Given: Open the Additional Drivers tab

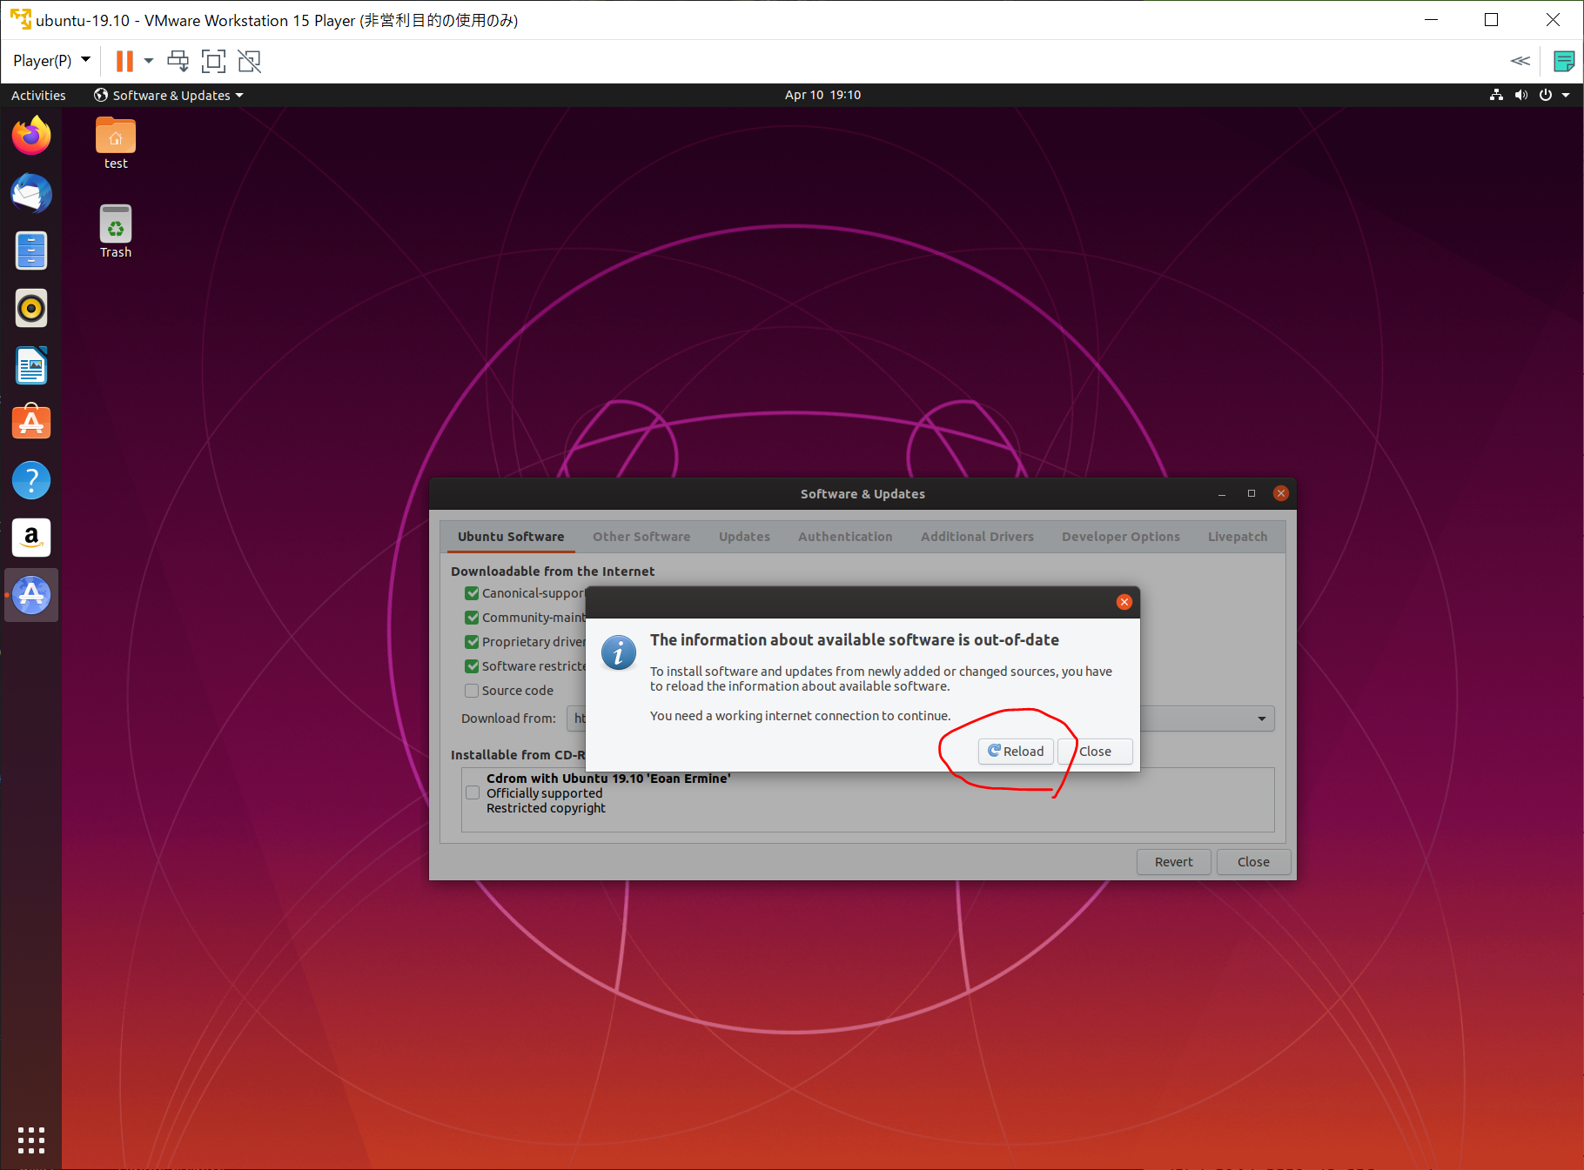Looking at the screenshot, I should point(977,537).
